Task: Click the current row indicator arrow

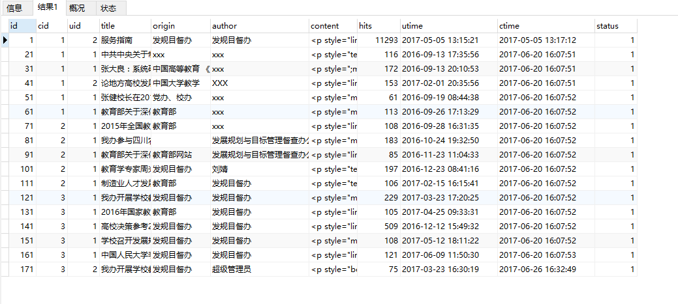Action: [5, 40]
